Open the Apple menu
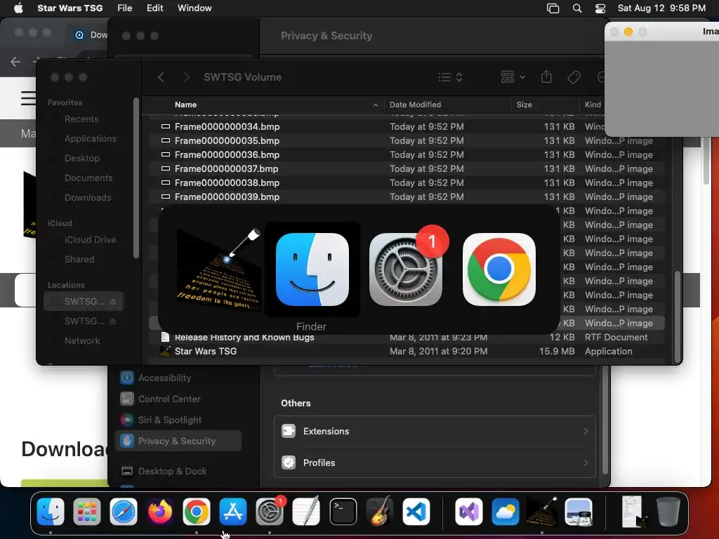719x539 pixels. pyautogui.click(x=18, y=8)
